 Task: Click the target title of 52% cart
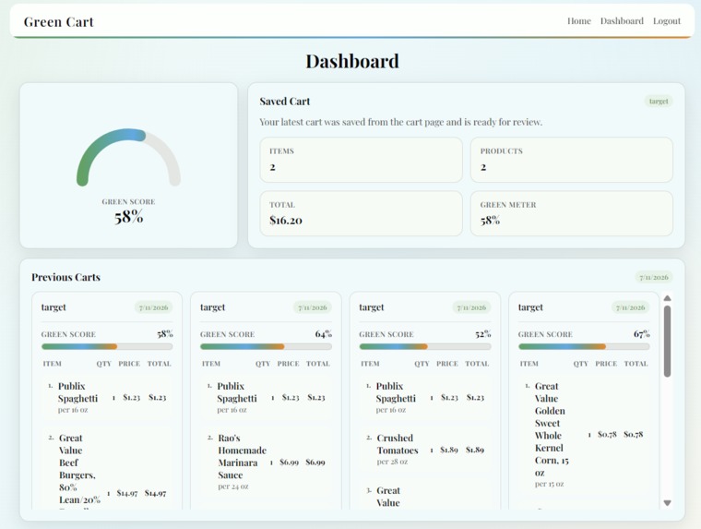(x=372, y=307)
